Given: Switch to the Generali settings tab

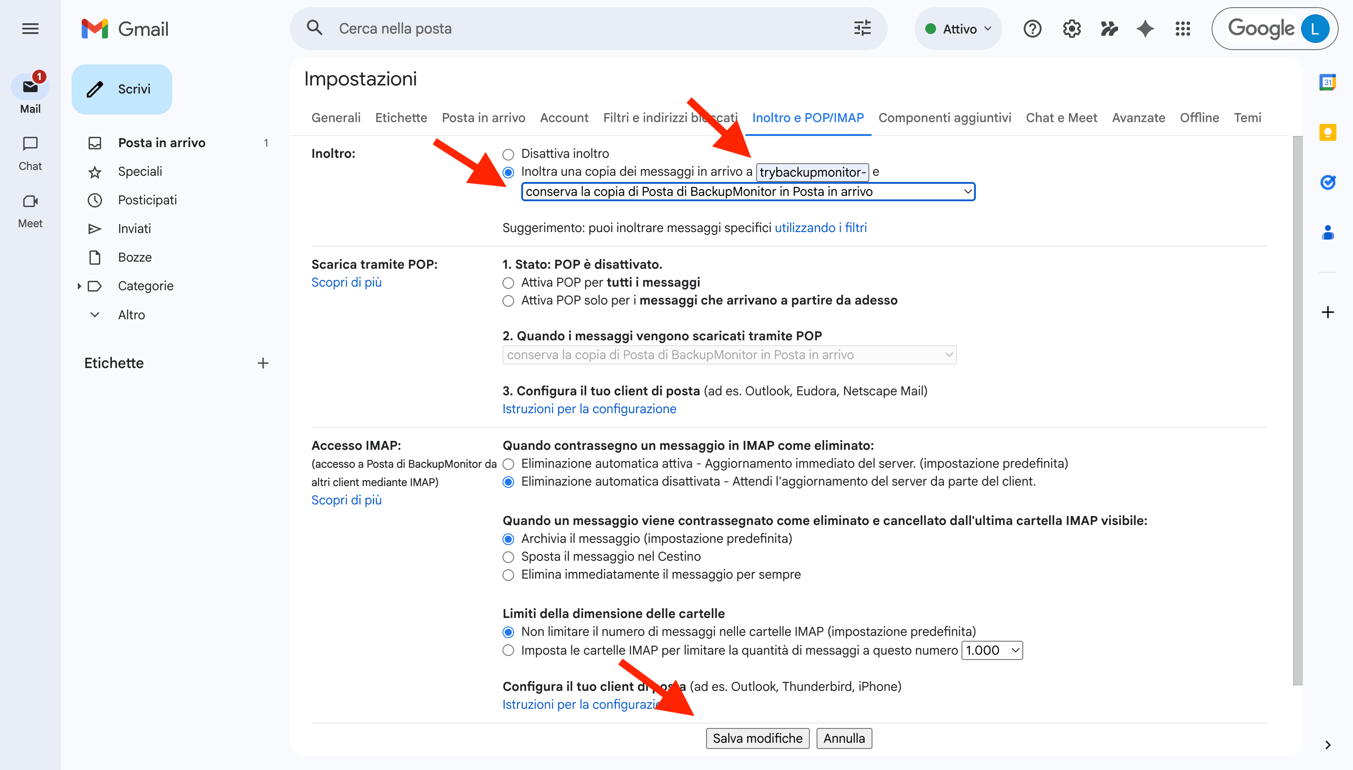Looking at the screenshot, I should click(336, 118).
